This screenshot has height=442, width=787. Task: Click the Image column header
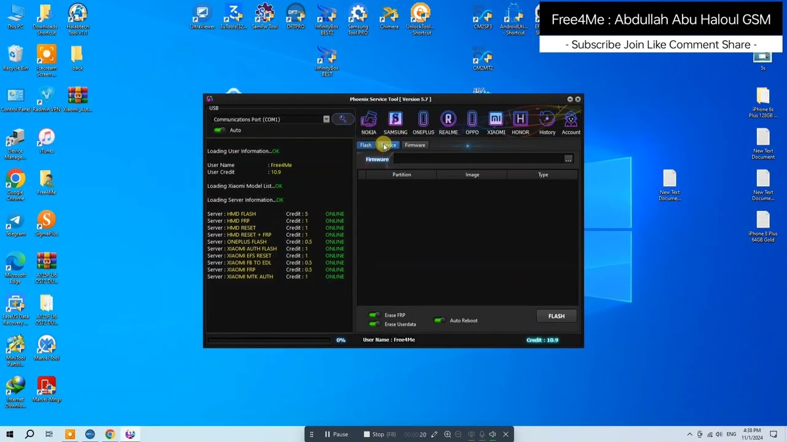coord(472,175)
